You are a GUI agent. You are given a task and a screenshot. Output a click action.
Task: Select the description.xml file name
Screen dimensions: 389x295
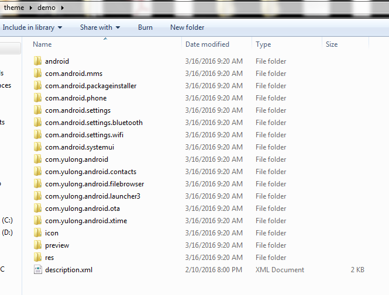68,270
